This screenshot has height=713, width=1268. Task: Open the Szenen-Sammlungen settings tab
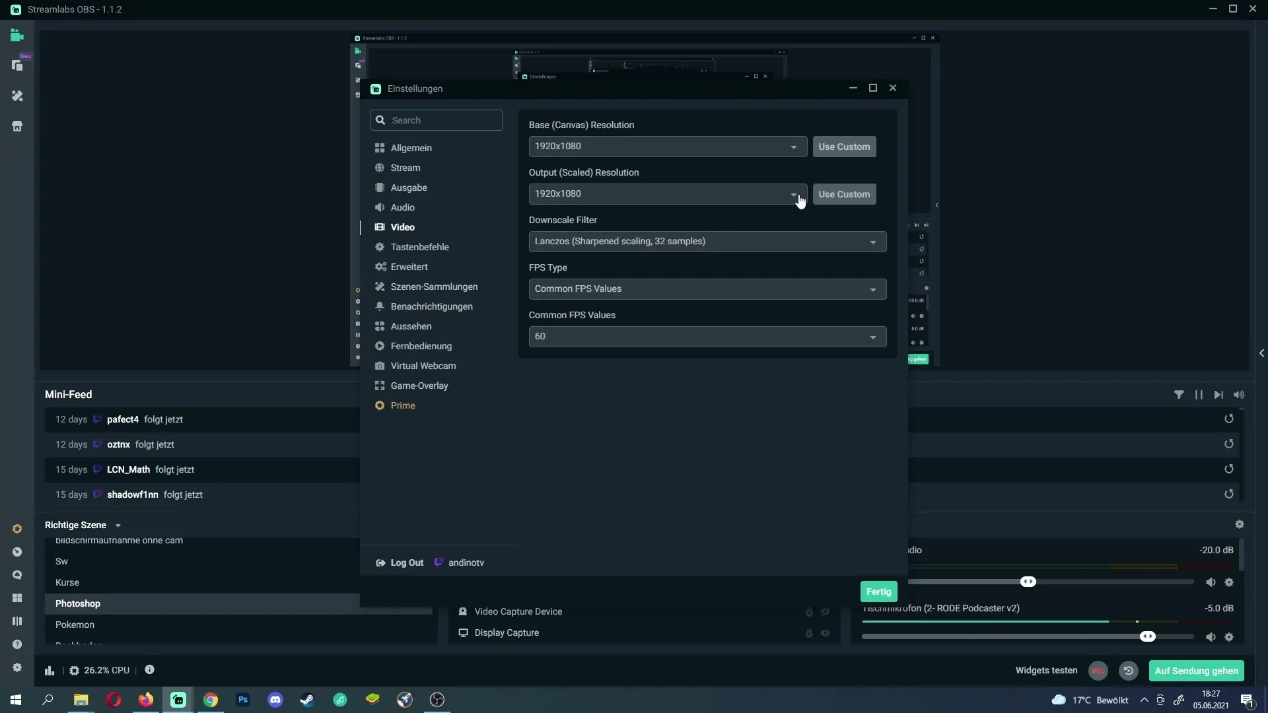434,287
